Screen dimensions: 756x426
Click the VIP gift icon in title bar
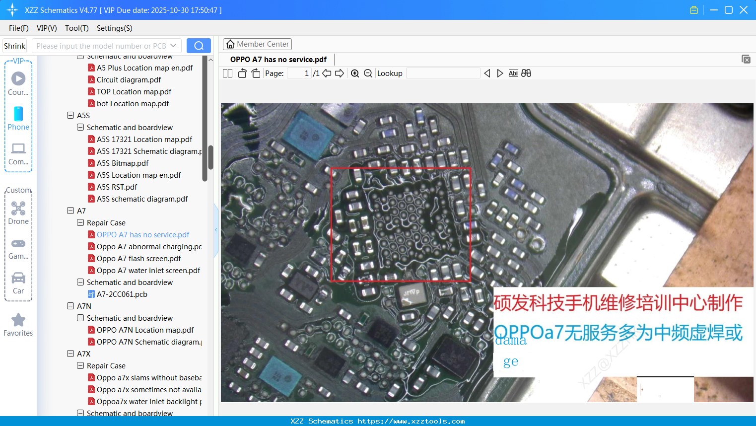(x=694, y=10)
